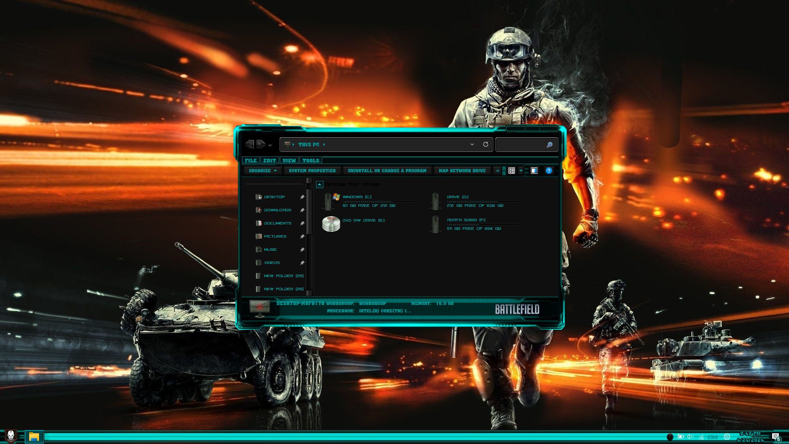Open the Tools menu
Screen dimensions: 789x444
pyautogui.click(x=311, y=161)
